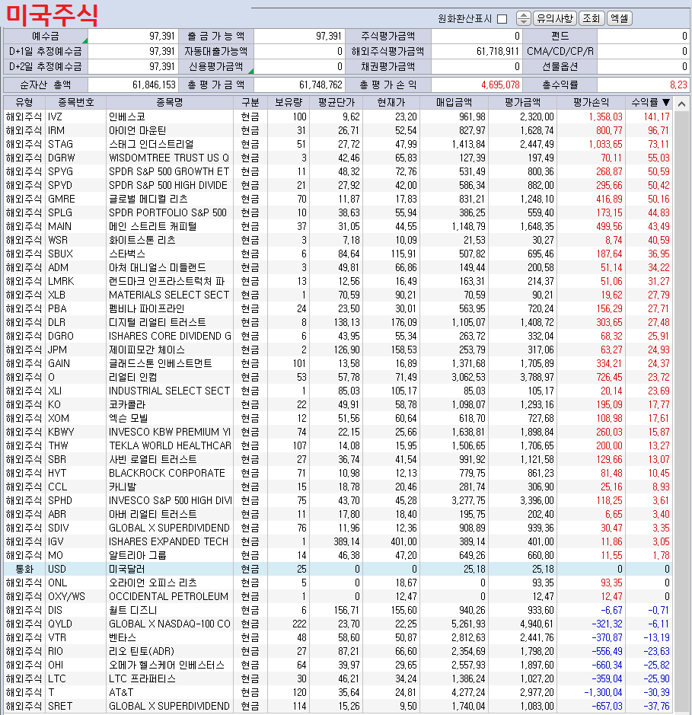Select the 총평가손익 value 4,695,078

[x=477, y=85]
